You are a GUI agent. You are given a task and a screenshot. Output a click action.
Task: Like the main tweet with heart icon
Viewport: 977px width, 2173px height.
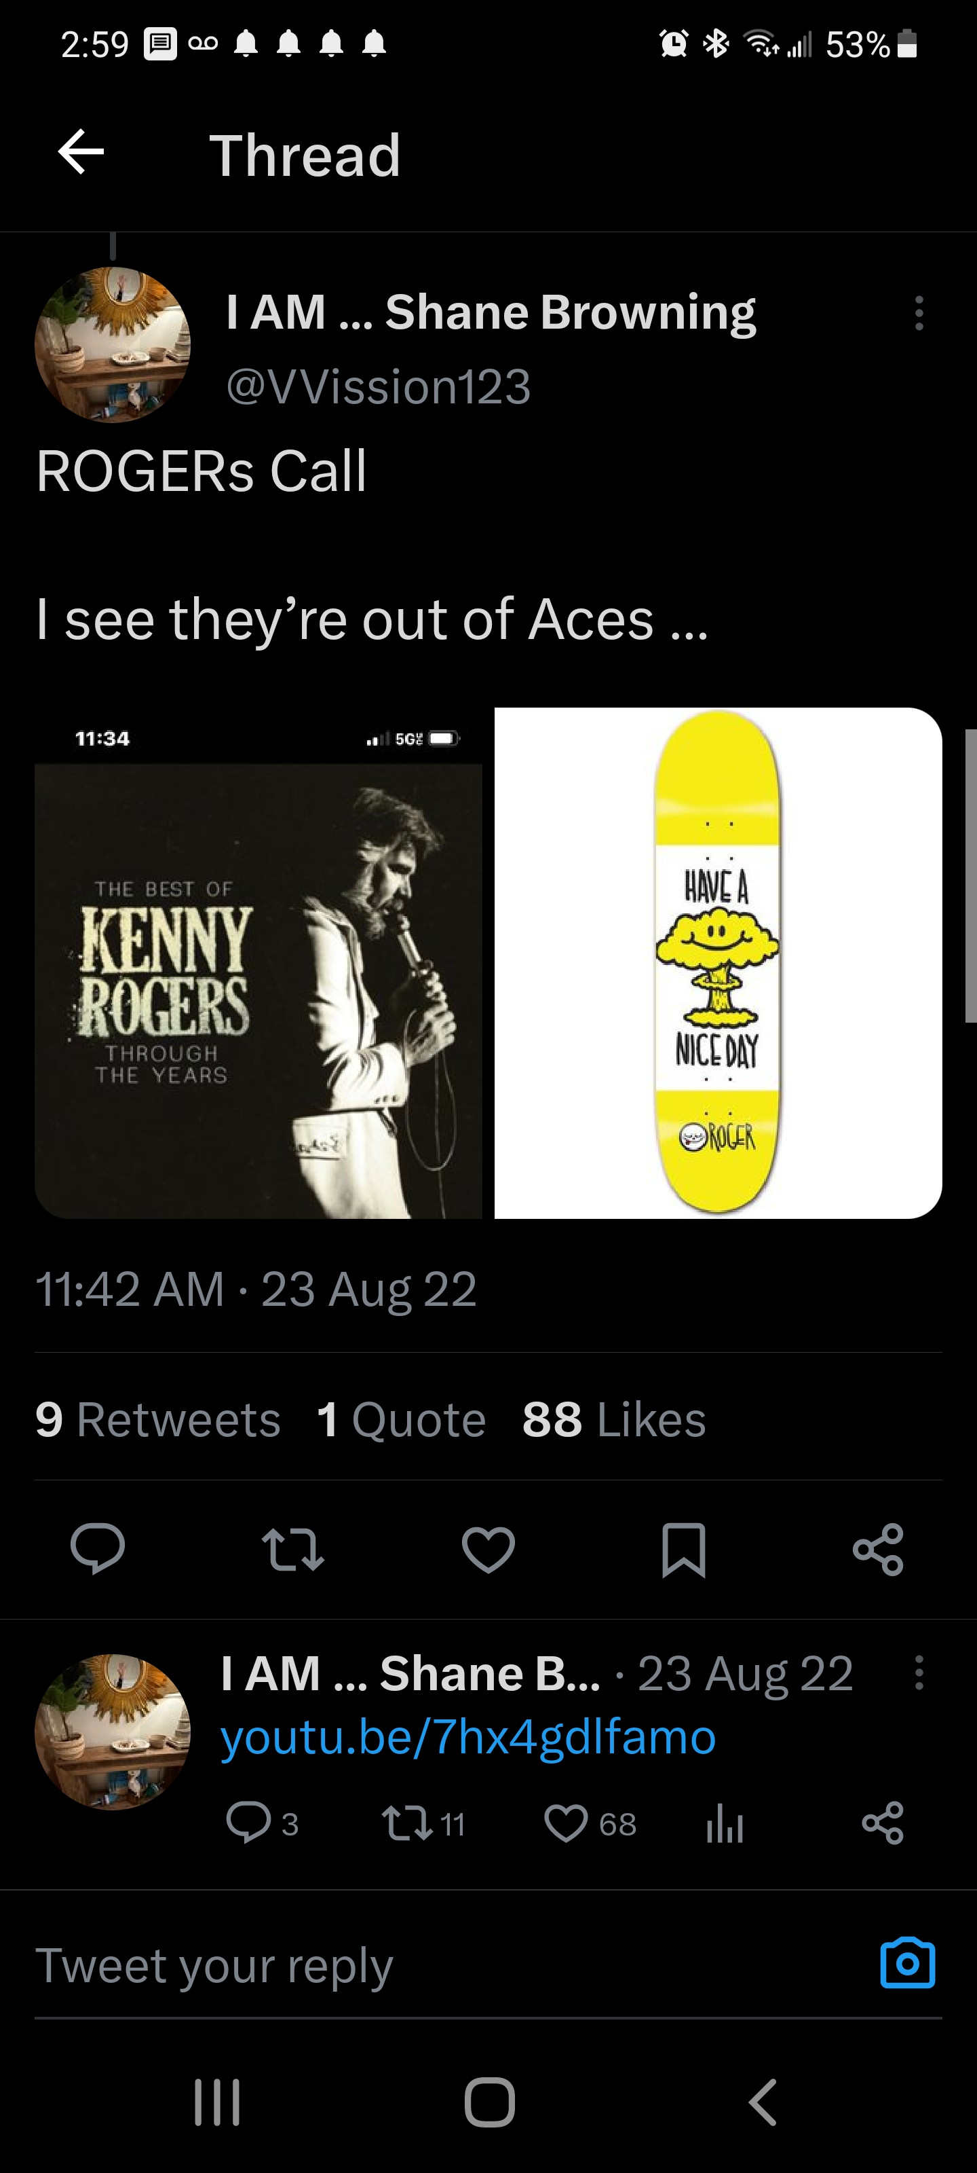tap(488, 1549)
